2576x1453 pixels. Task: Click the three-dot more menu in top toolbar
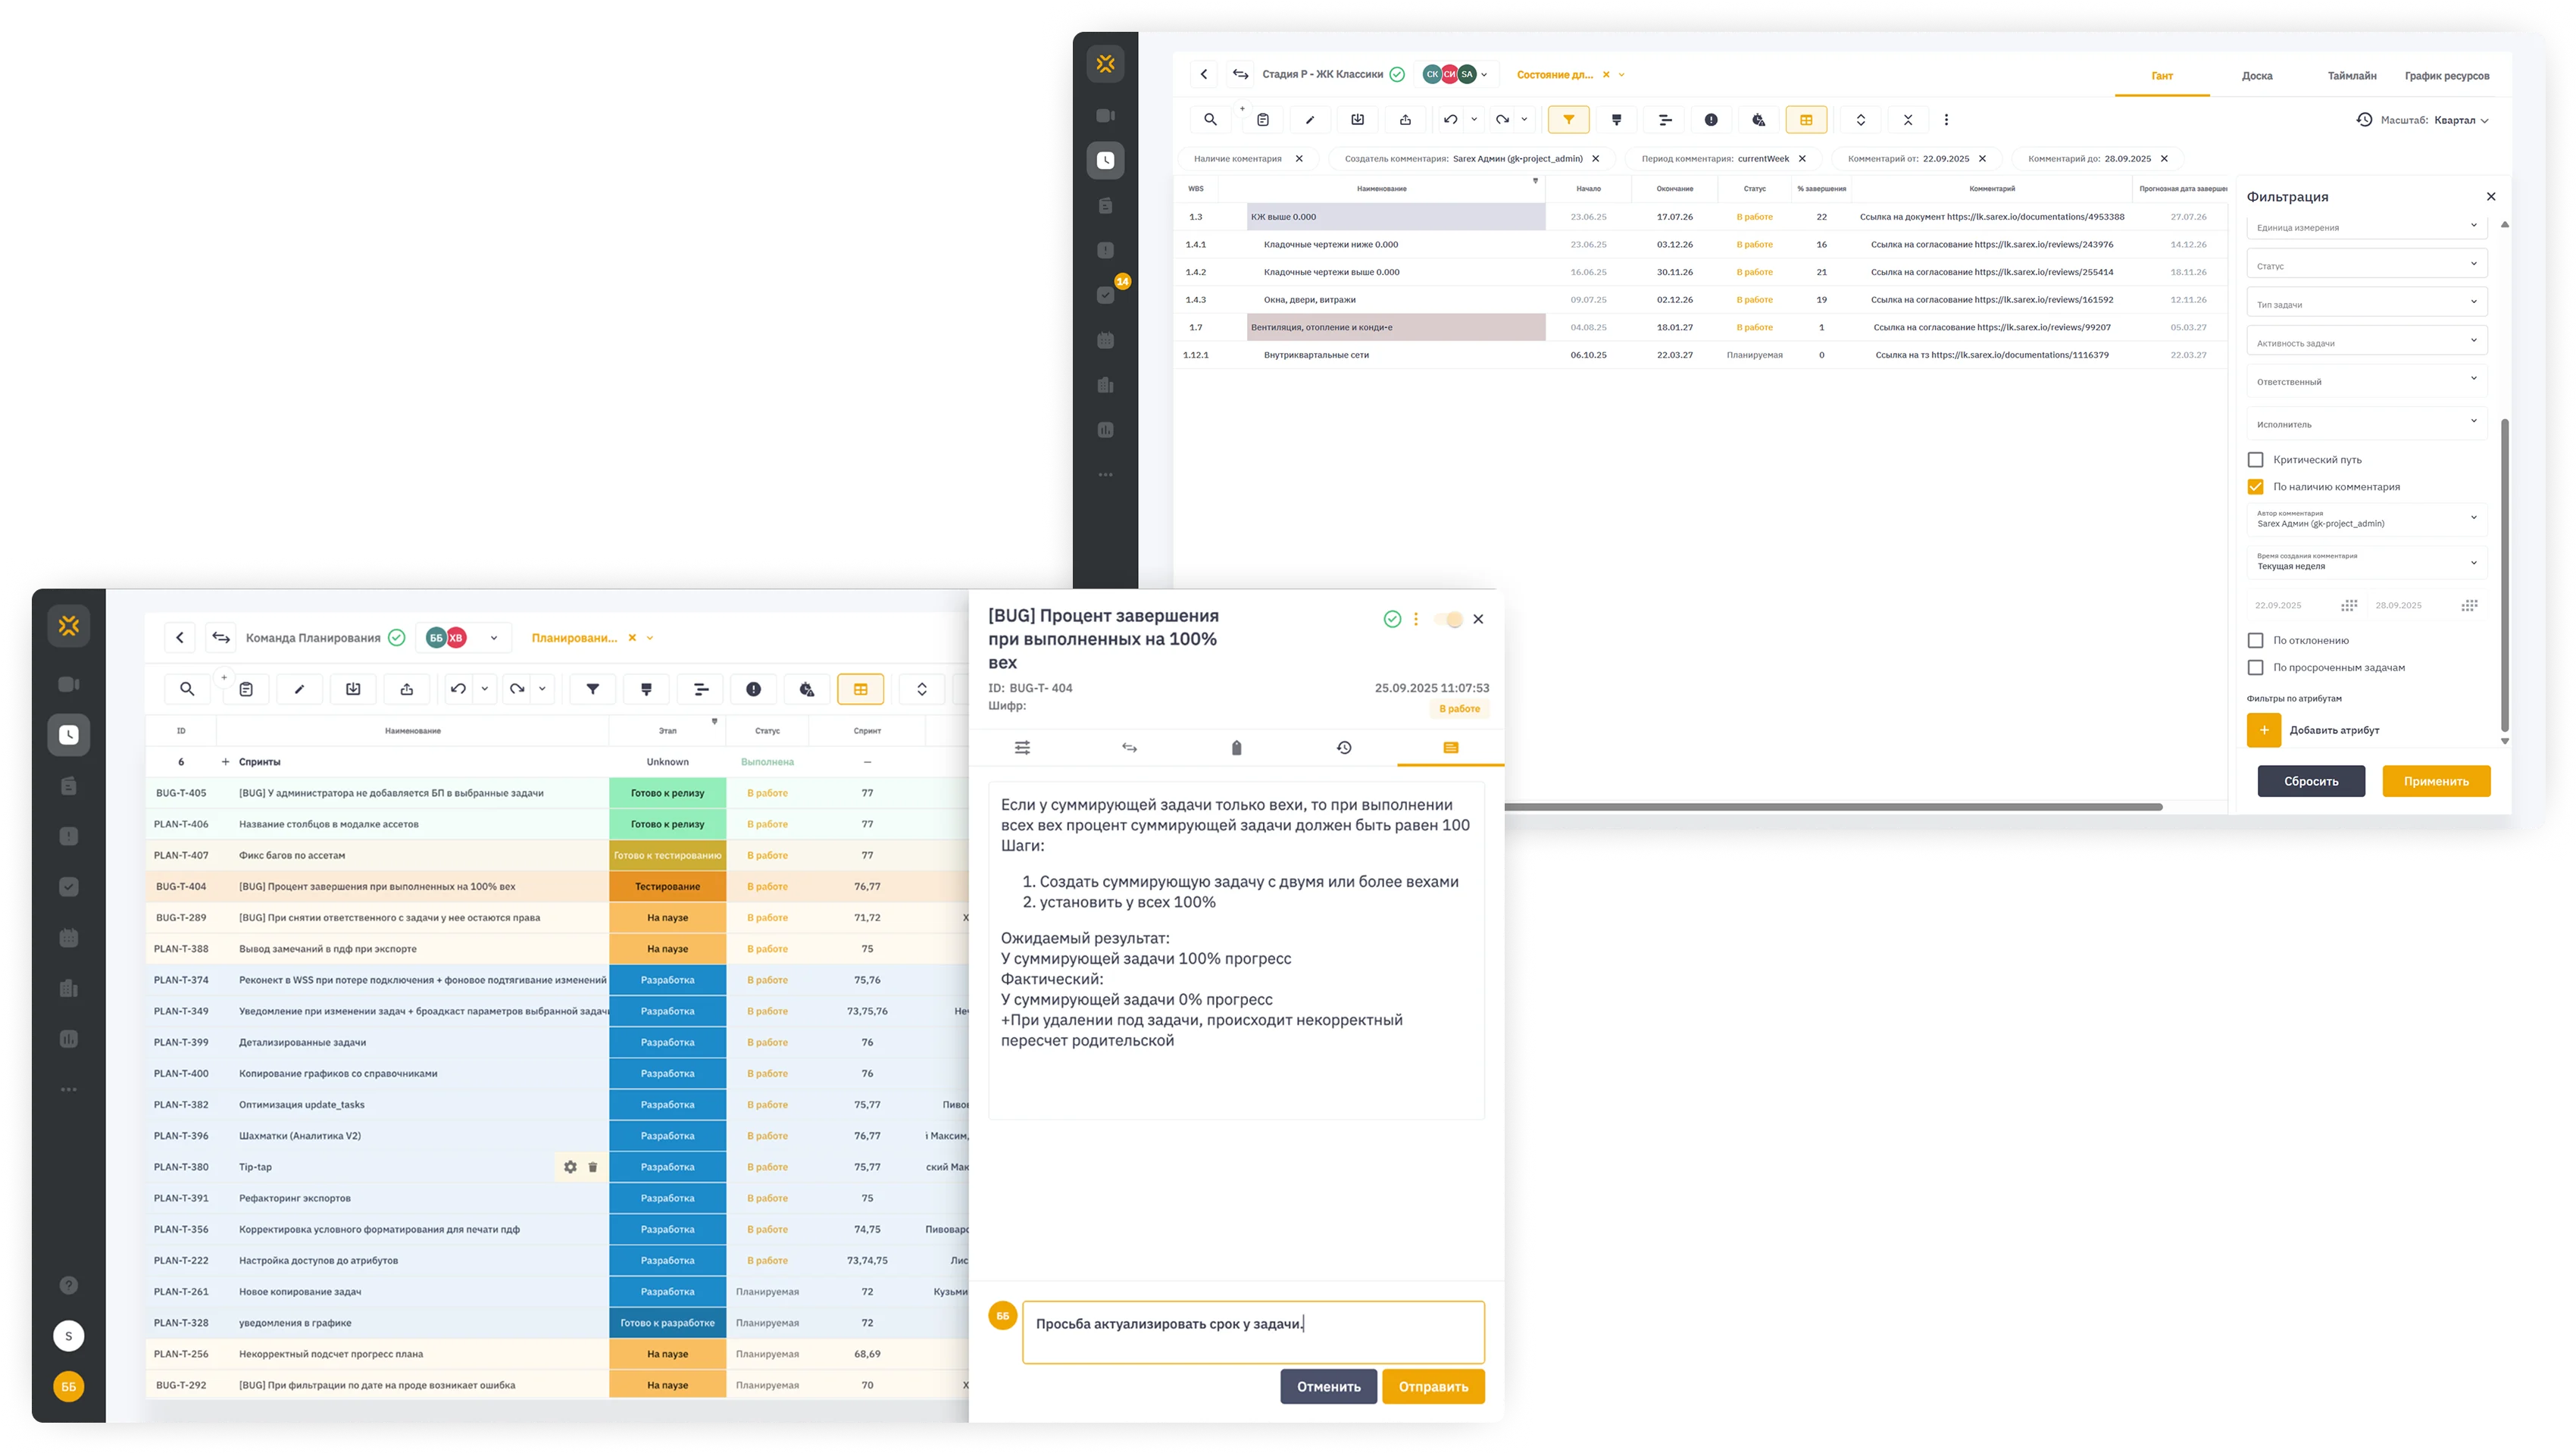pos(1946,120)
